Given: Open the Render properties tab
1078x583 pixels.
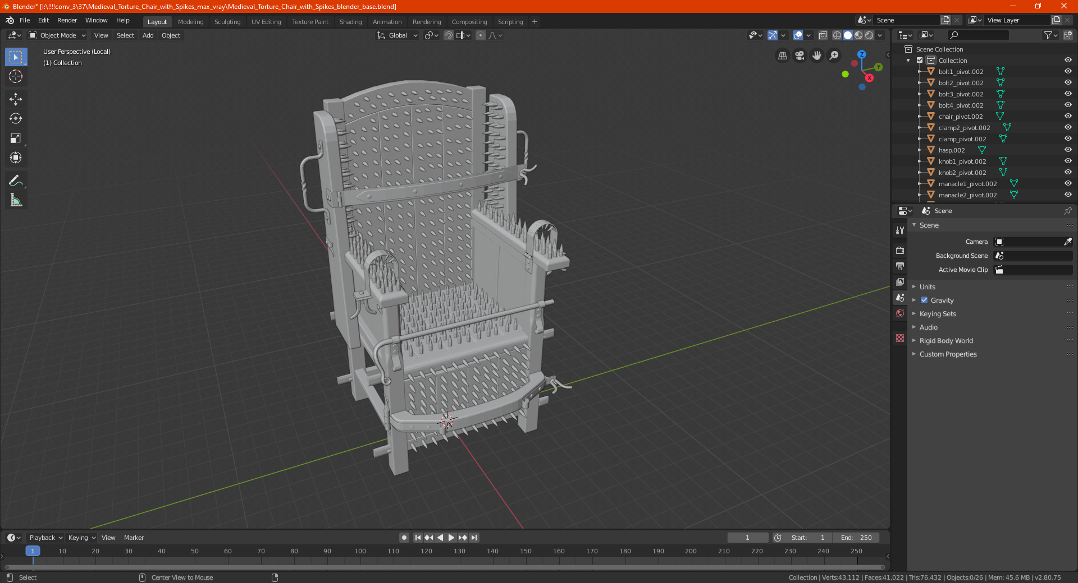Looking at the screenshot, I should coord(900,250).
